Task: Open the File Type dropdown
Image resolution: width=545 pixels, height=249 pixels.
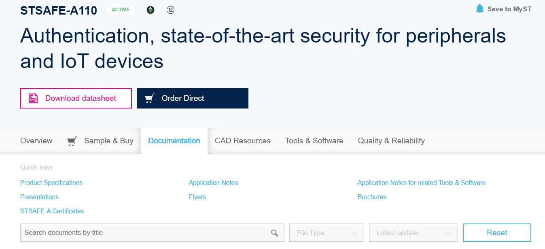Action: coord(326,232)
